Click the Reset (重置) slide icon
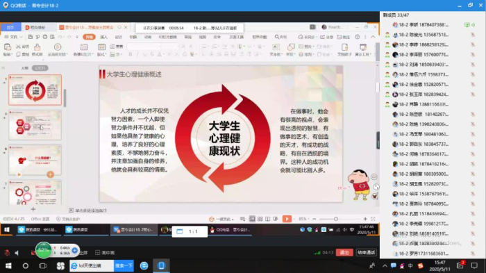486x273 pixels. click(x=112, y=47)
